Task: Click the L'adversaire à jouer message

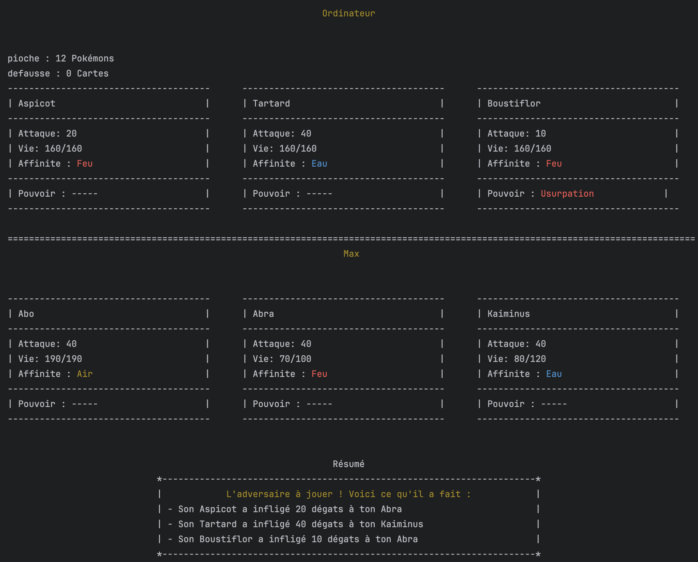Action: [x=348, y=494]
